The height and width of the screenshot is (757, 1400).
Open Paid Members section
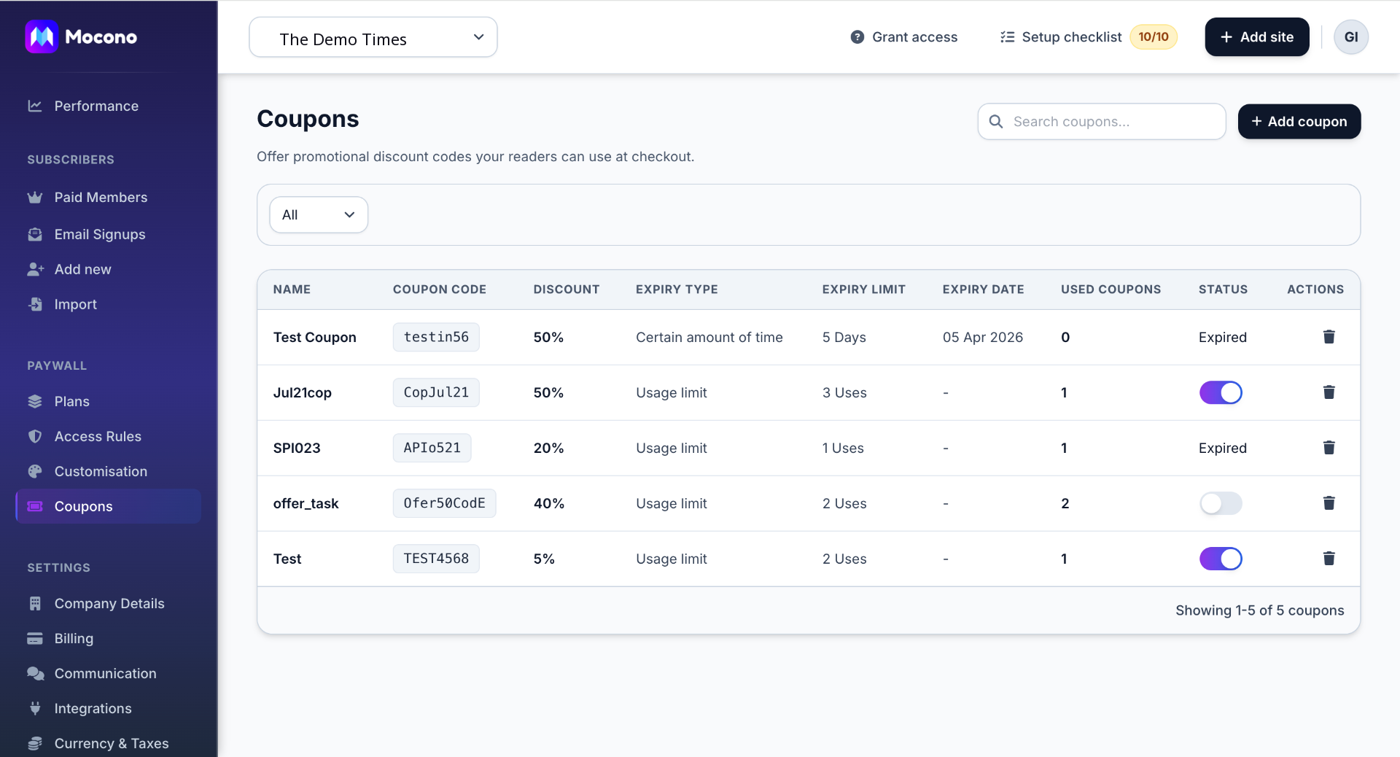tap(101, 197)
